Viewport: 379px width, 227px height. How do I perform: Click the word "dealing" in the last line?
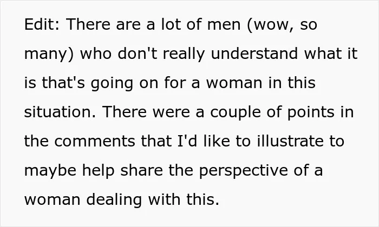tap(114, 201)
